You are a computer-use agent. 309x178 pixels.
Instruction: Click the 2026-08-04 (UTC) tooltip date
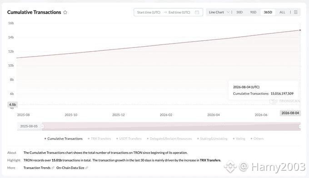click(x=246, y=87)
